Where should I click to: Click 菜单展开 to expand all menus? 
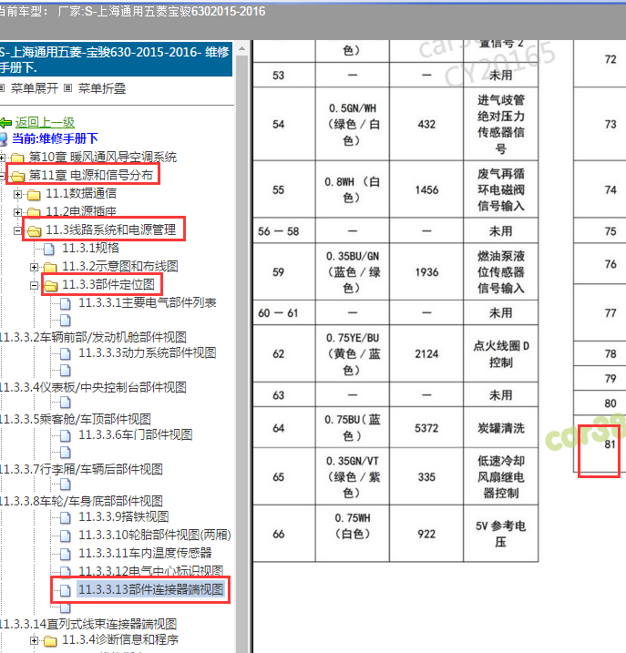click(x=35, y=88)
